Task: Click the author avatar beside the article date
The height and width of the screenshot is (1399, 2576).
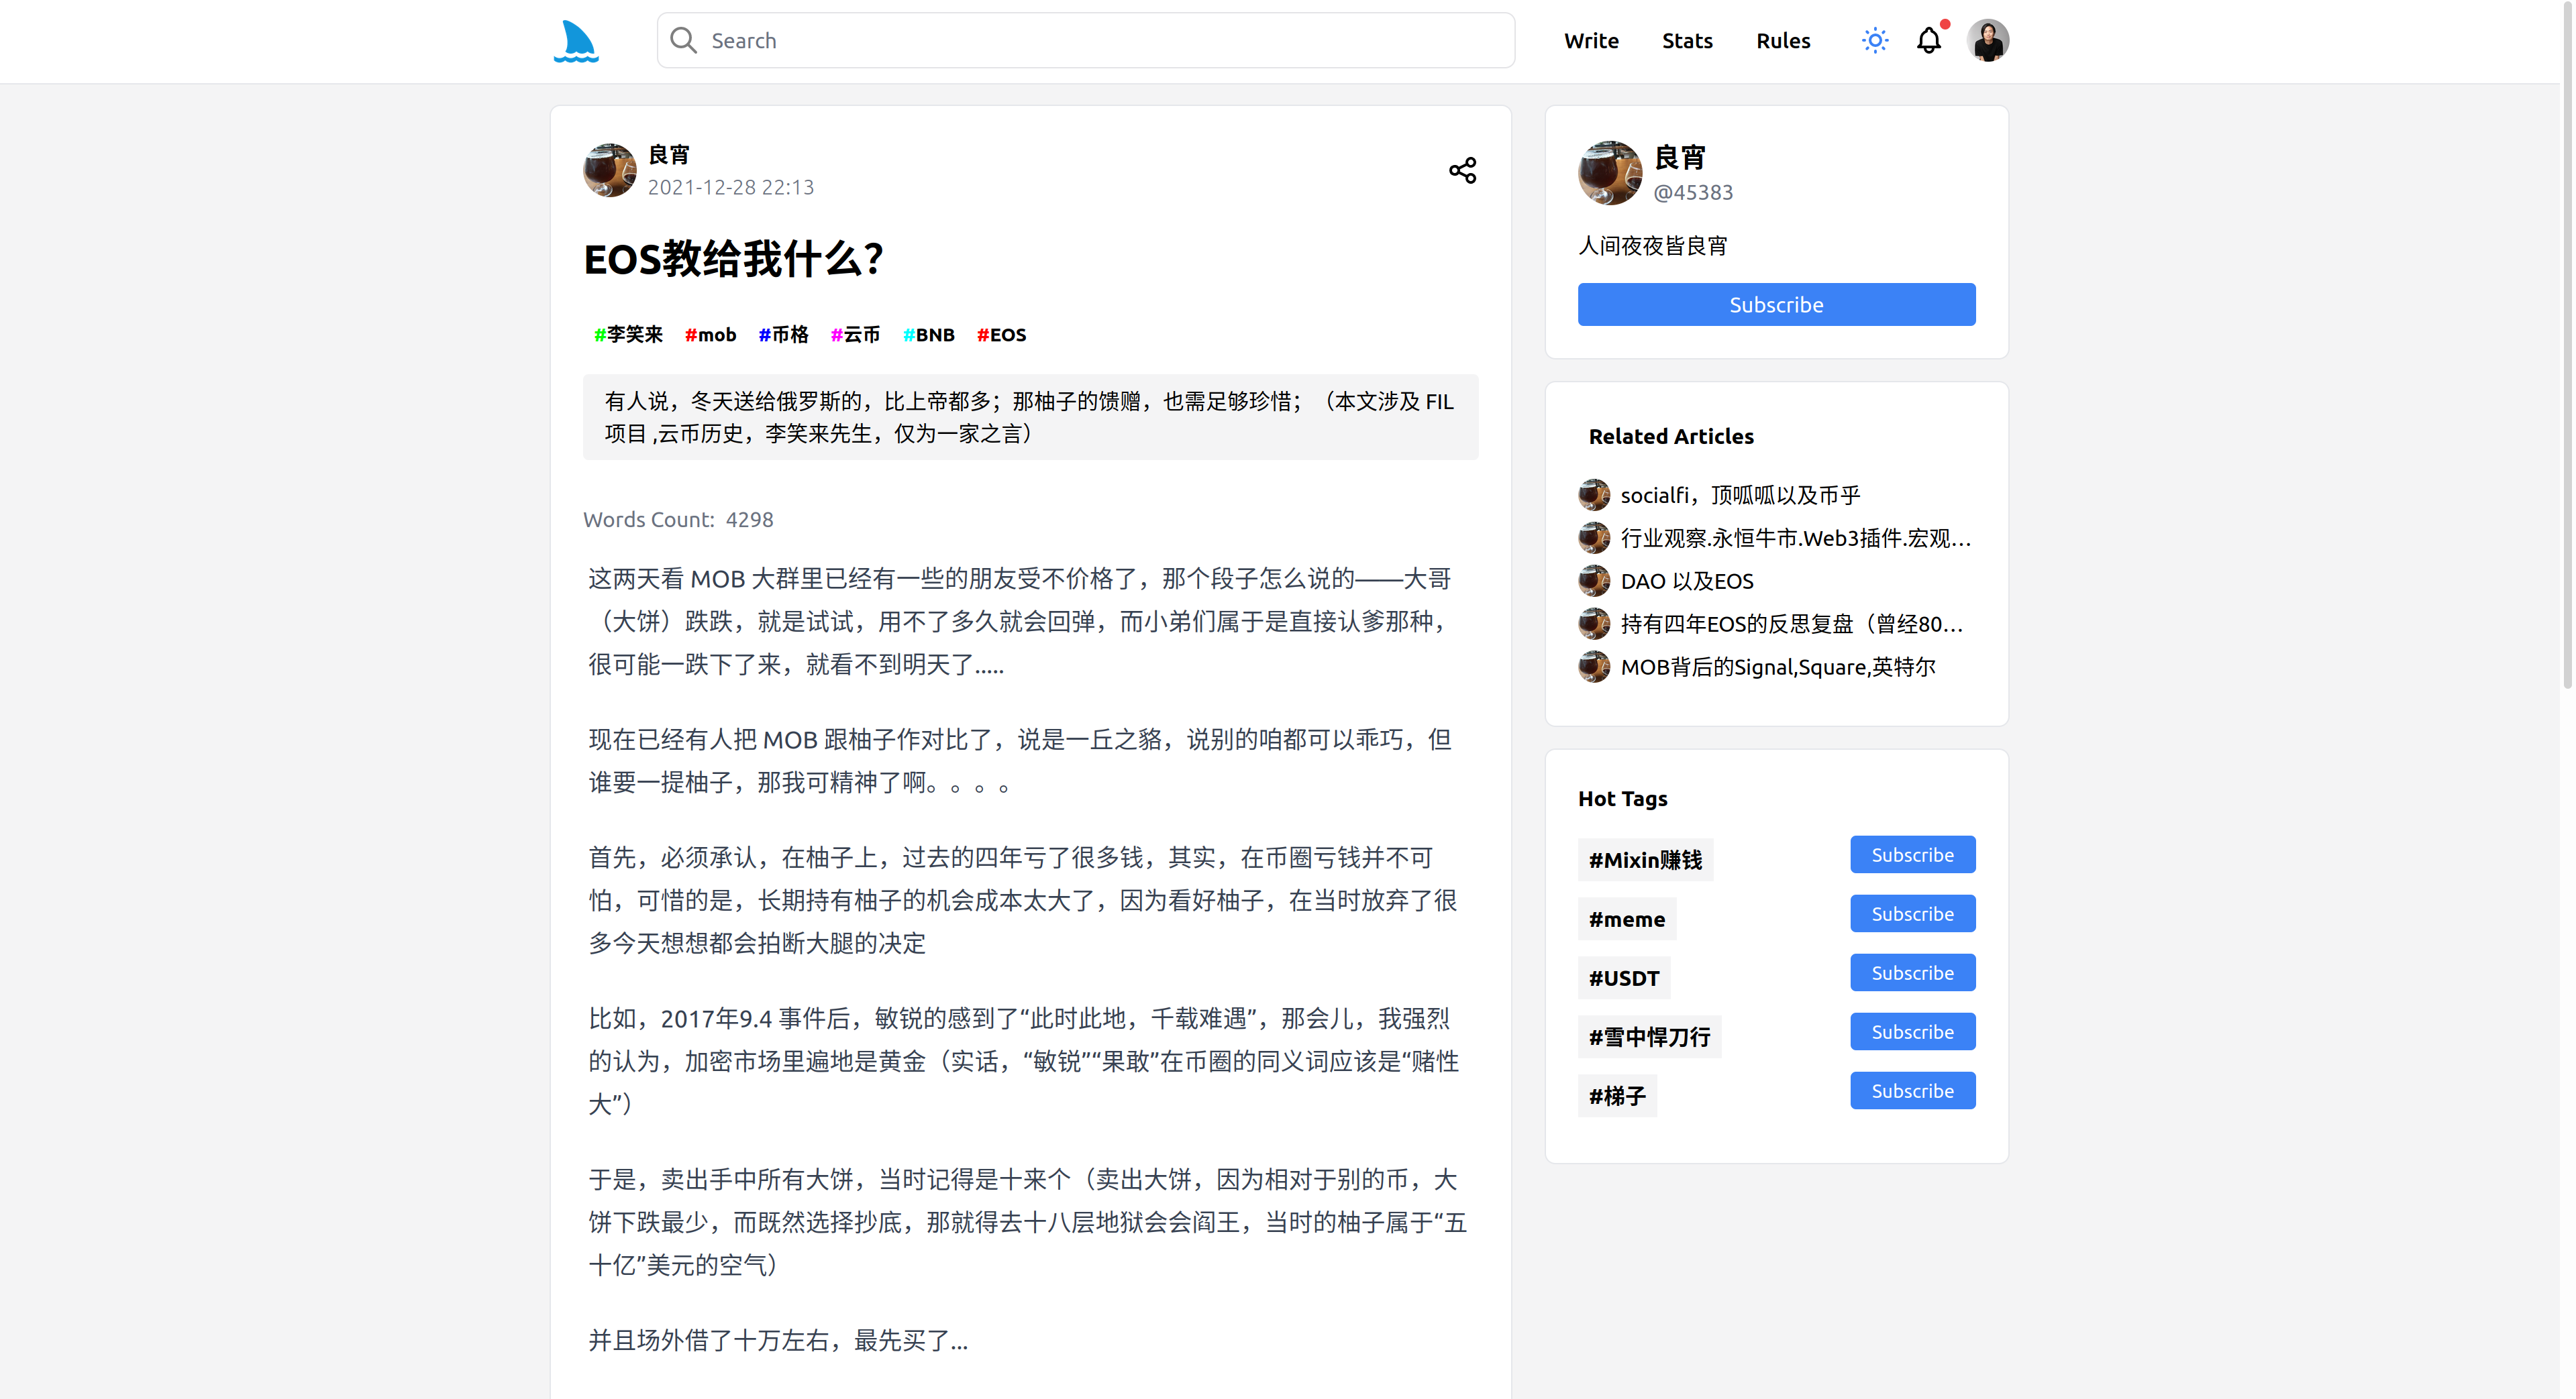Action: click(x=609, y=171)
